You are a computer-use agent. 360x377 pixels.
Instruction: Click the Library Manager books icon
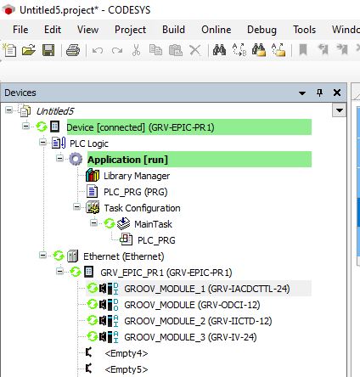pyautogui.click(x=93, y=176)
